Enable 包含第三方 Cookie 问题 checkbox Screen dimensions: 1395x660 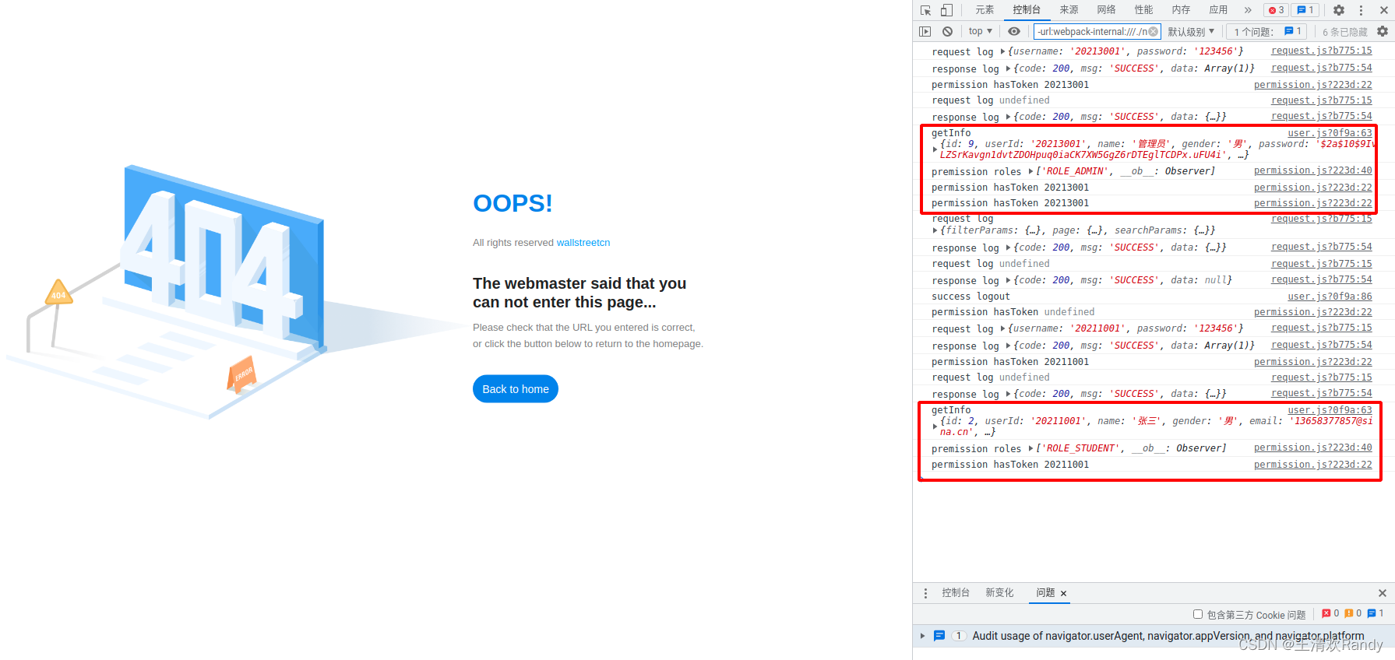1198,614
